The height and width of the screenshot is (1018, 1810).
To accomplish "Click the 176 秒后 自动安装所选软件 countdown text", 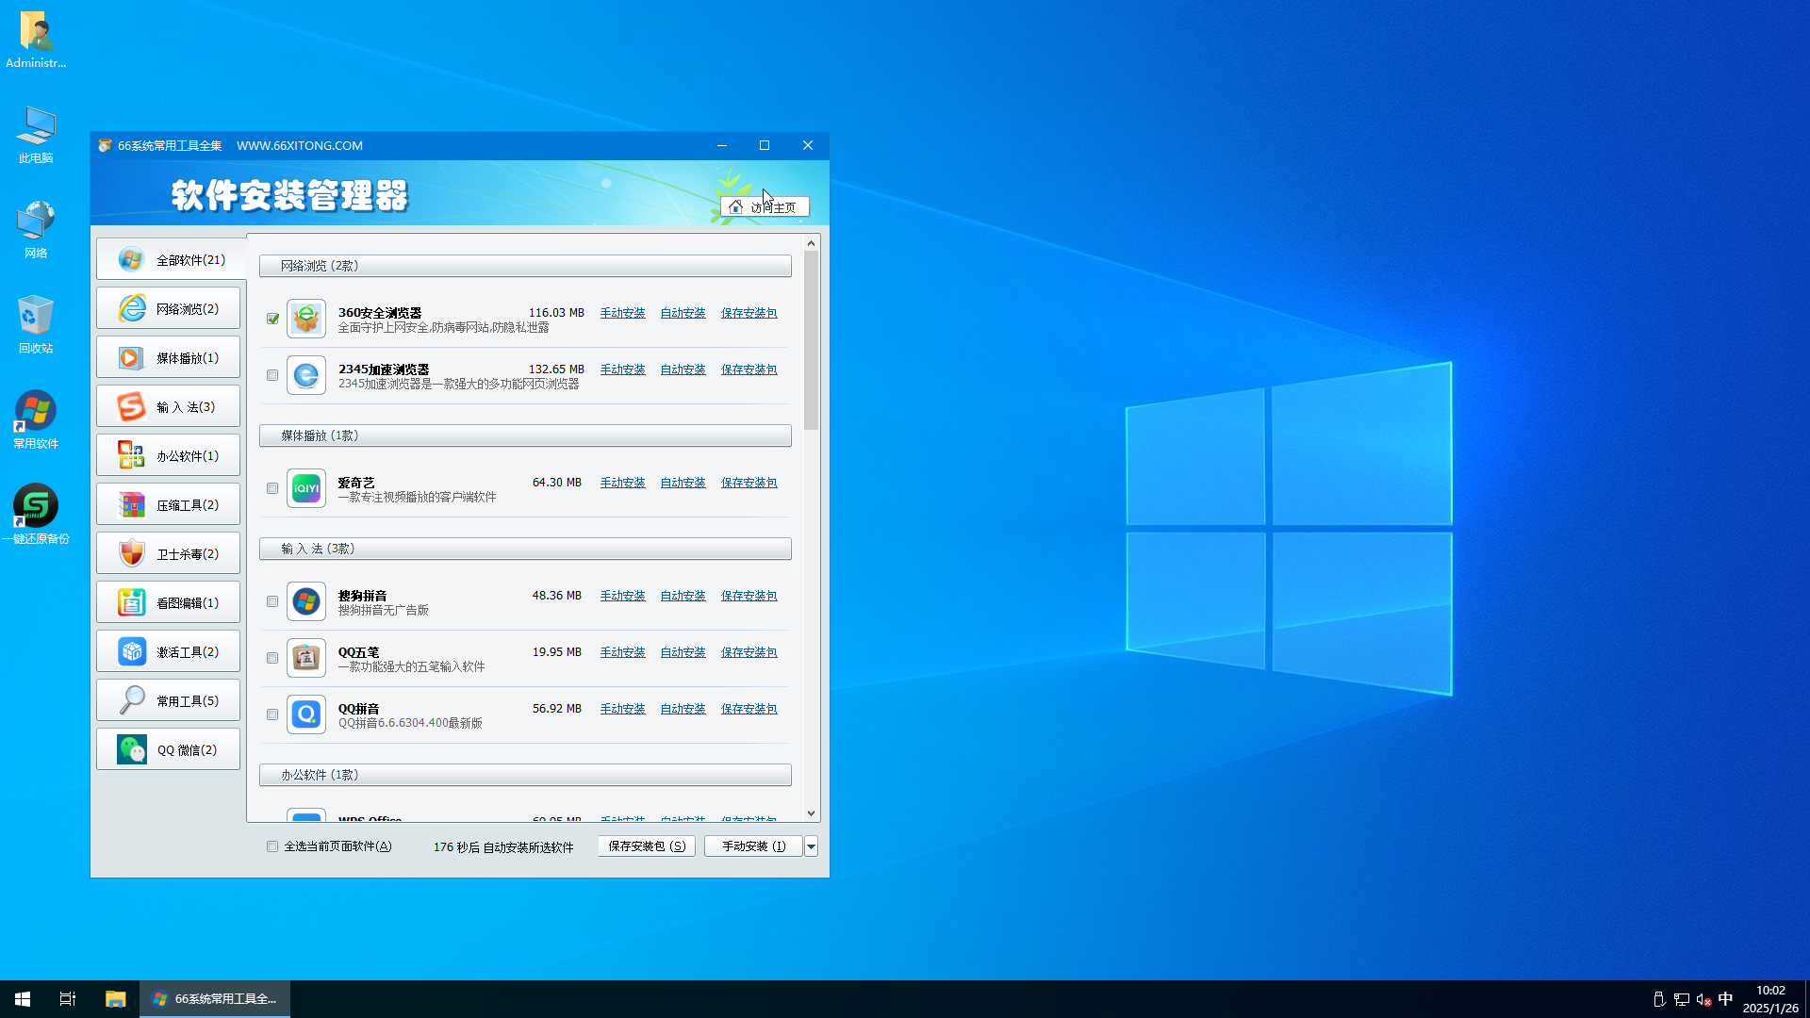I will pyautogui.click(x=503, y=847).
